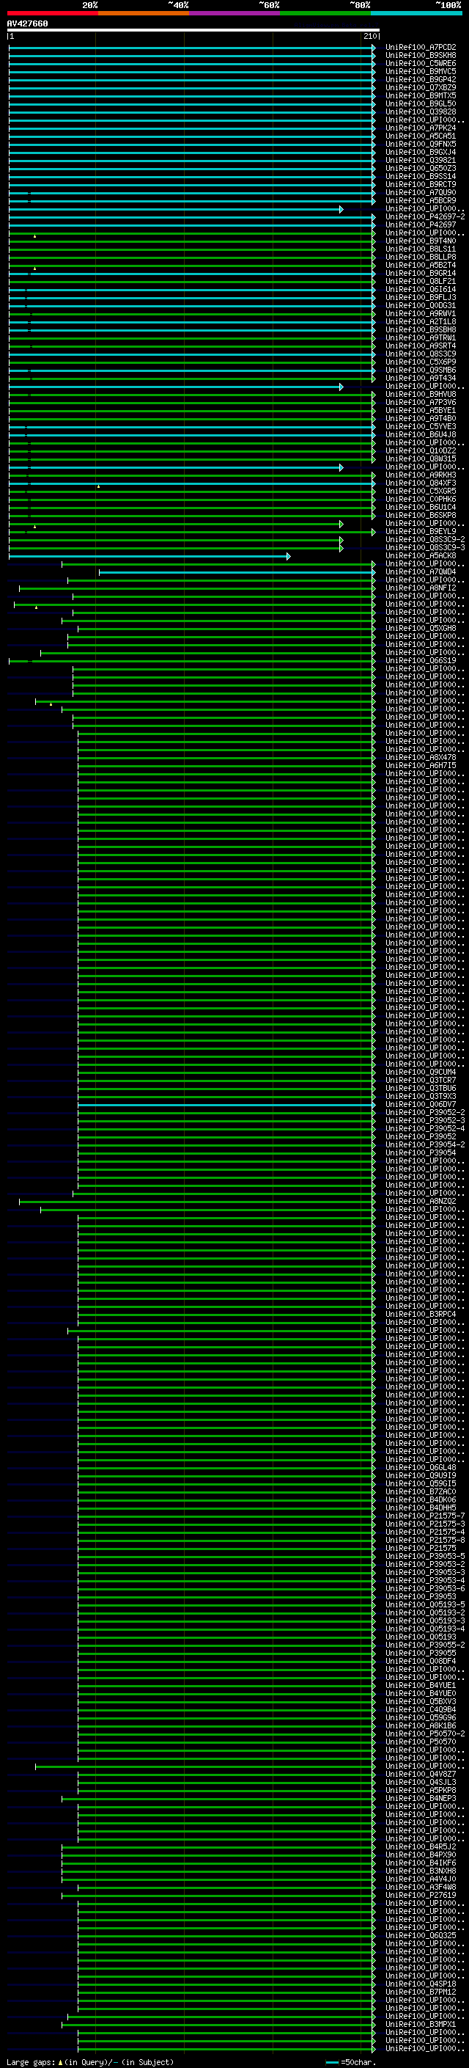Screen dimensions: 469x2068
Task: Select UniRef100_B9EYL9 label
Action: coord(421,531)
